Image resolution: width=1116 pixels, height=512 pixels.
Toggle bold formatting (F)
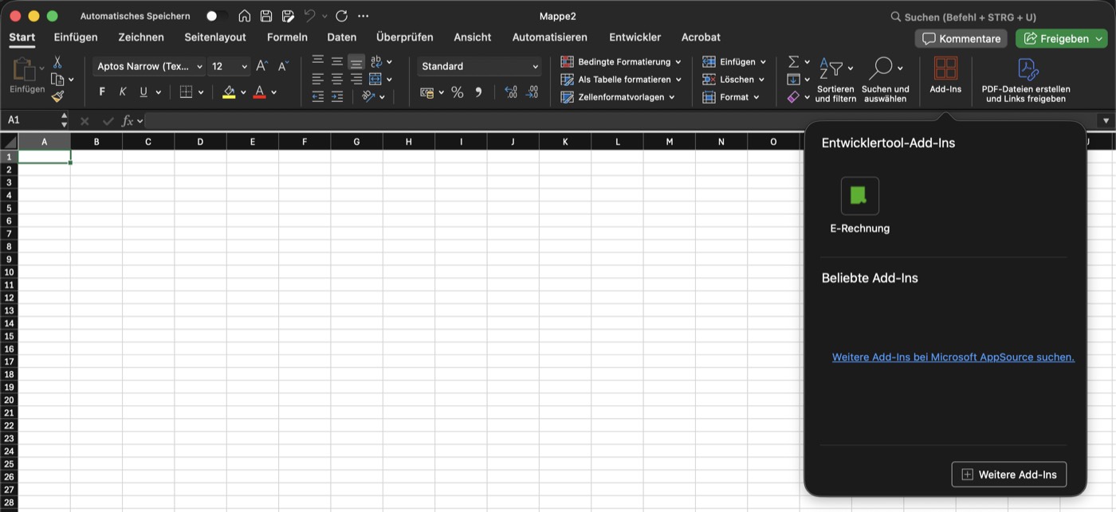102,92
